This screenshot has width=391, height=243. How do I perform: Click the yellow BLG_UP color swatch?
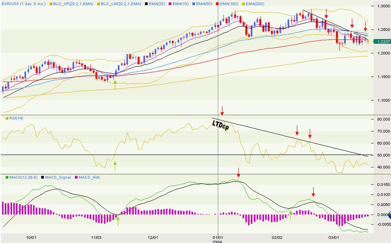(x=51, y=4)
